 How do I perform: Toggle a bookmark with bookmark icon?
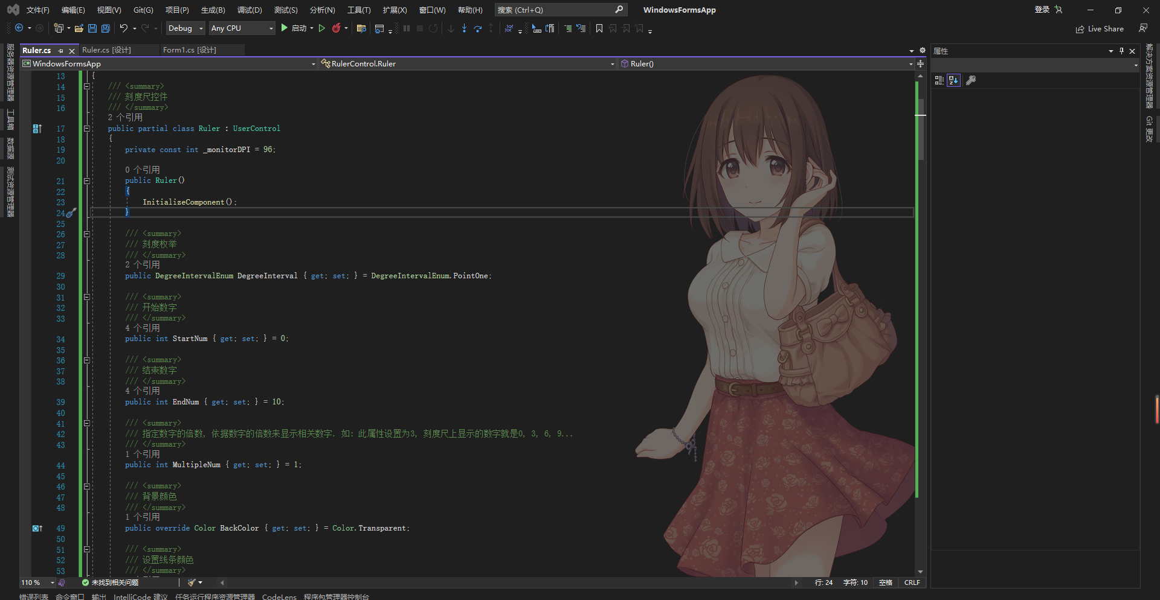tap(599, 28)
